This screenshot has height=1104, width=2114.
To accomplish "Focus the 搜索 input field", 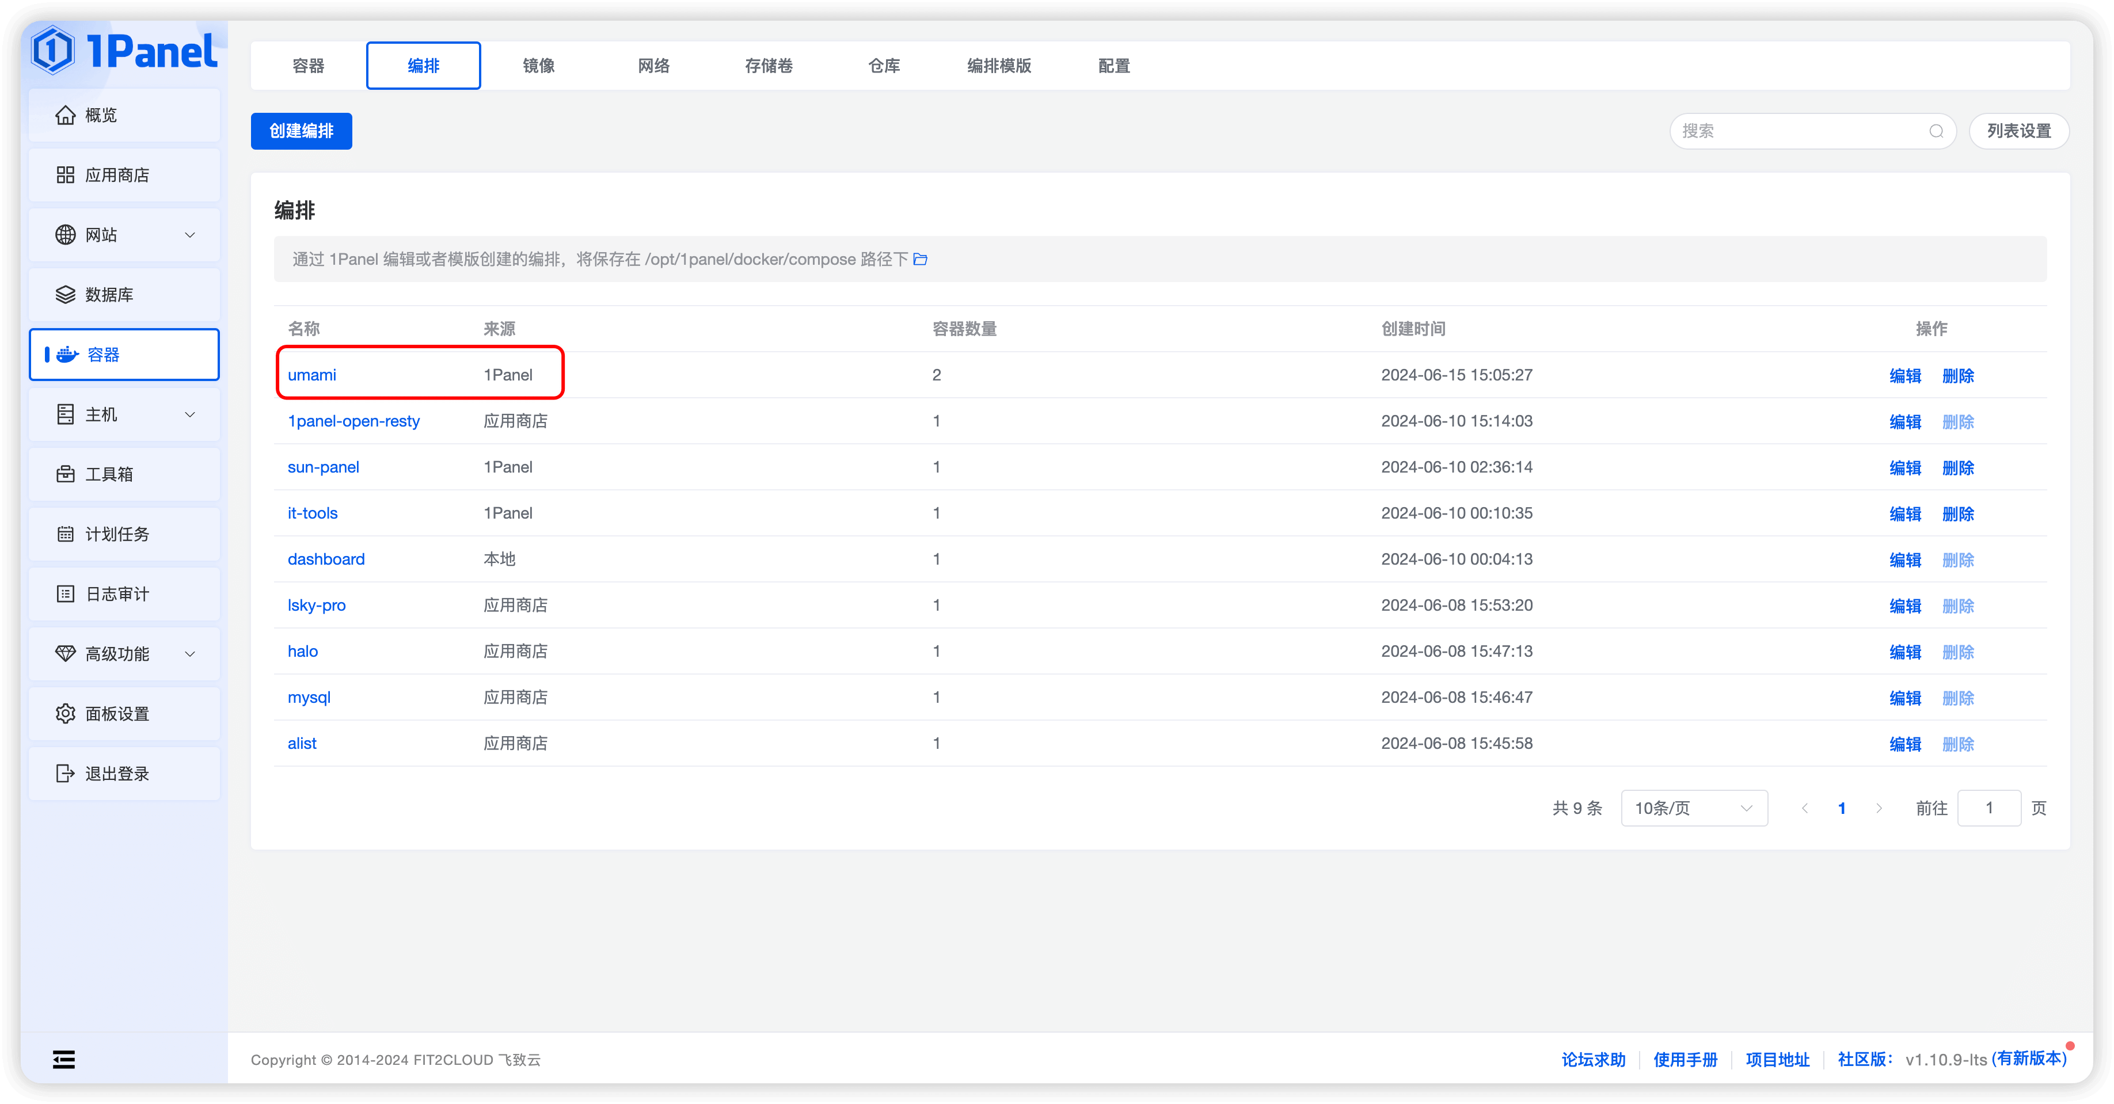I will 1813,131.
